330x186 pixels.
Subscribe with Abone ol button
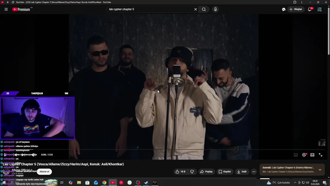point(44,172)
